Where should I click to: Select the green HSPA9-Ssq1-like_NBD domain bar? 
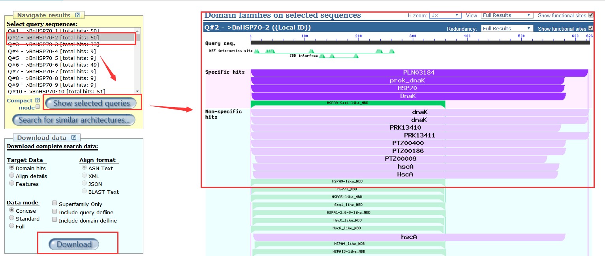[348, 103]
